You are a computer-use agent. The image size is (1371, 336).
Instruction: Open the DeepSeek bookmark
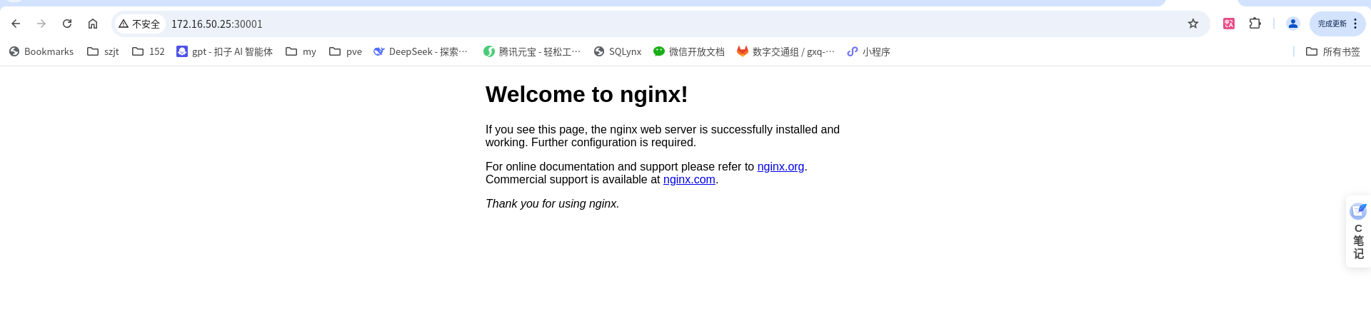421,51
